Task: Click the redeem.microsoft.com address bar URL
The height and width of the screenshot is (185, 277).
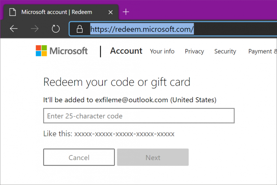Action: click(142, 29)
